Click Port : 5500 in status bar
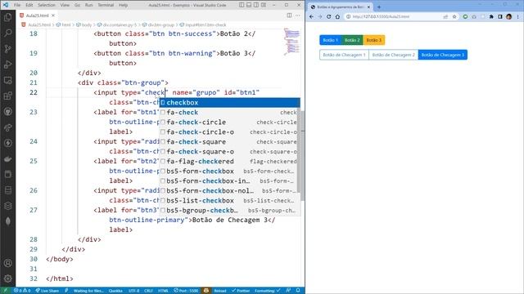The width and height of the screenshot is (524, 294). click(186, 291)
